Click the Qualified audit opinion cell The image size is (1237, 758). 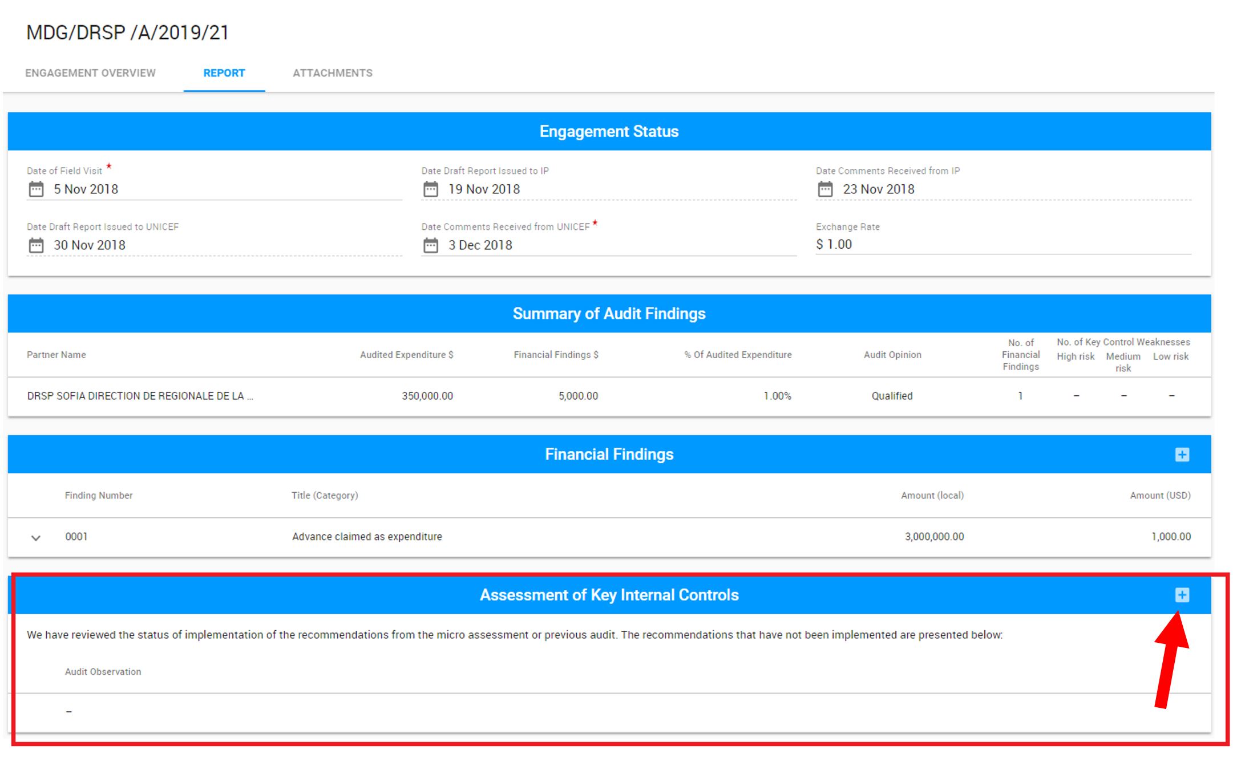(892, 396)
